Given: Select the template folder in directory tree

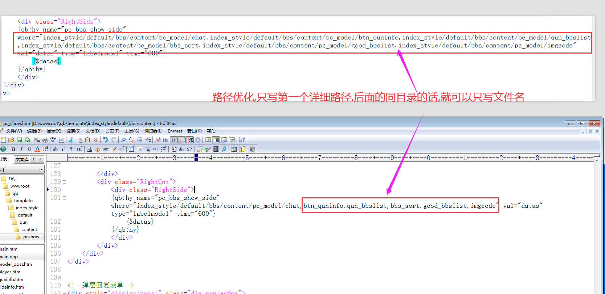Looking at the screenshot, I should click(x=23, y=201).
